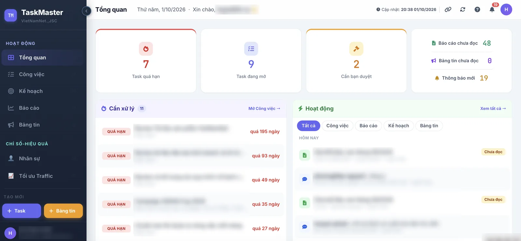Viewport: 521px width, 241px height.
Task: Select the Tất cả activity filter tab
Action: [x=308, y=126]
